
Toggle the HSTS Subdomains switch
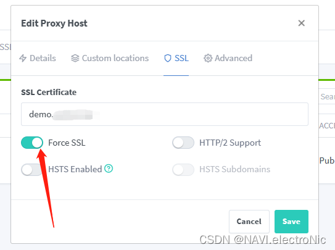pos(183,170)
